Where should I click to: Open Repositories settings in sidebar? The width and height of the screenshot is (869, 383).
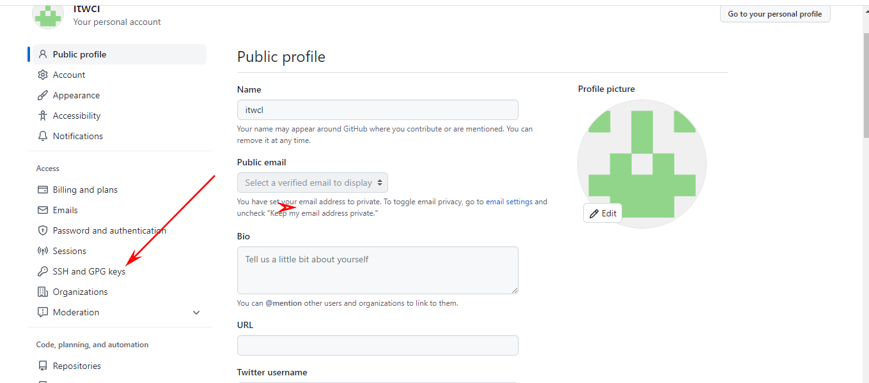point(77,366)
